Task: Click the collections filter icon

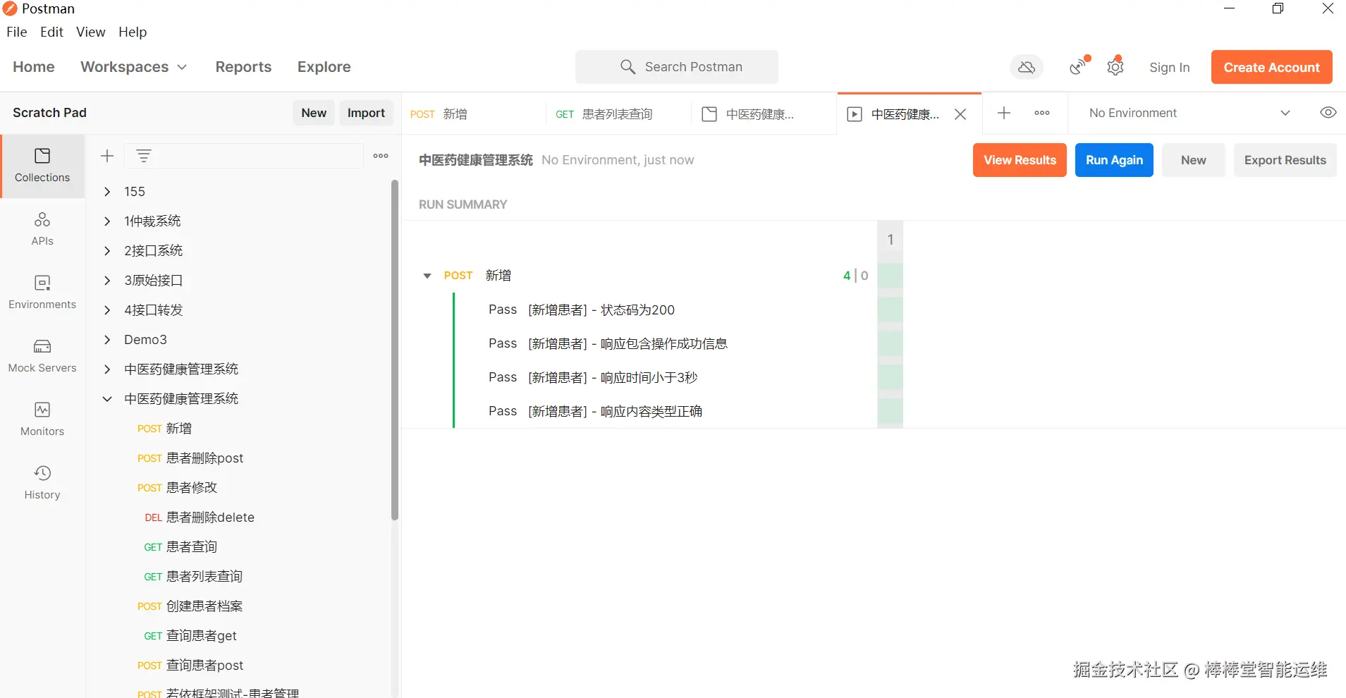Action: point(144,156)
